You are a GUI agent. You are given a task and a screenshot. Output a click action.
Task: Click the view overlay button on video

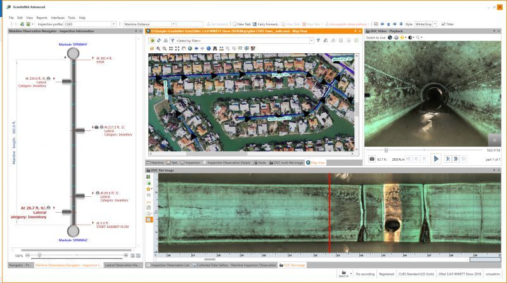[494, 139]
